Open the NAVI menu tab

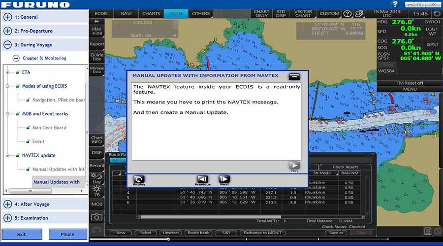[x=126, y=13]
